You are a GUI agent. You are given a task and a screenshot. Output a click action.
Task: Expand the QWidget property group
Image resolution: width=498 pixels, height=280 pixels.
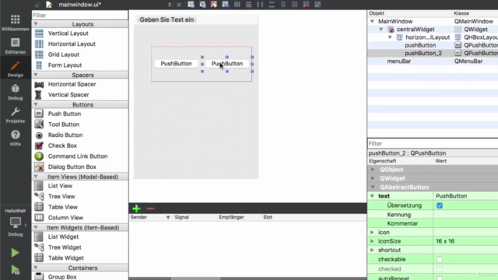click(x=373, y=178)
